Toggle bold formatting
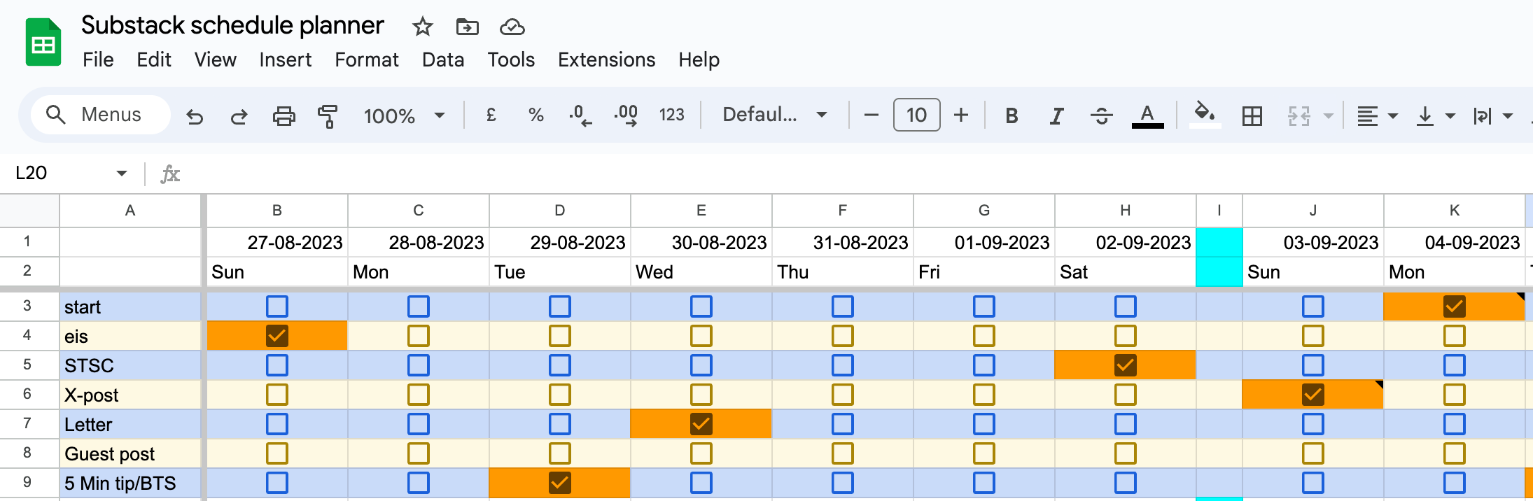Image resolution: width=1533 pixels, height=501 pixels. 1011,115
